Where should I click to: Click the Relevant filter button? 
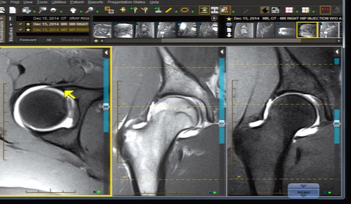[x=28, y=40]
